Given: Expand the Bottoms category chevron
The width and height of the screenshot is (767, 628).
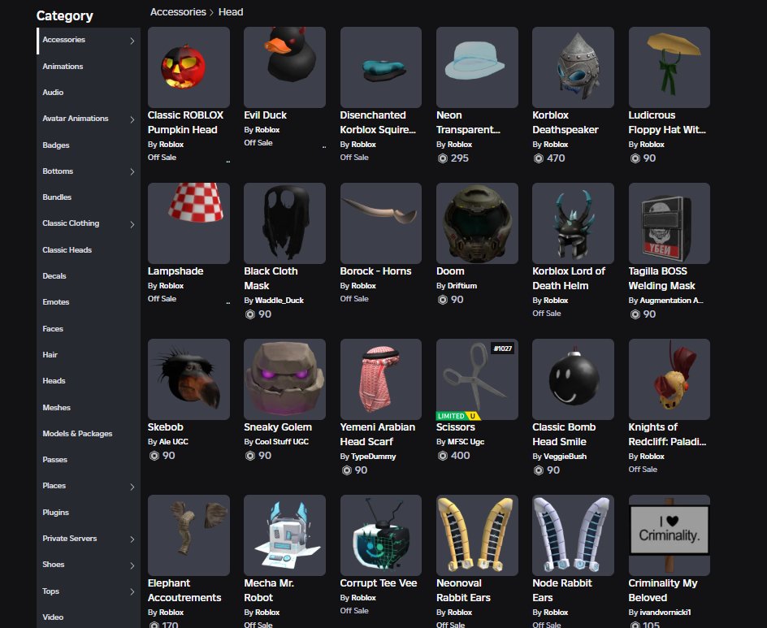Looking at the screenshot, I should (x=132, y=171).
